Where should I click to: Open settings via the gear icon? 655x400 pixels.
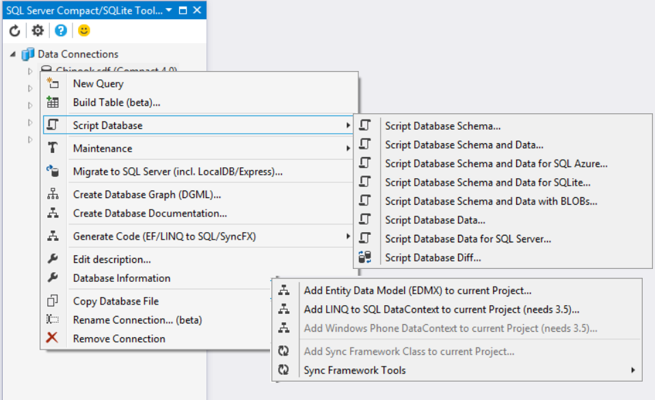(x=38, y=31)
